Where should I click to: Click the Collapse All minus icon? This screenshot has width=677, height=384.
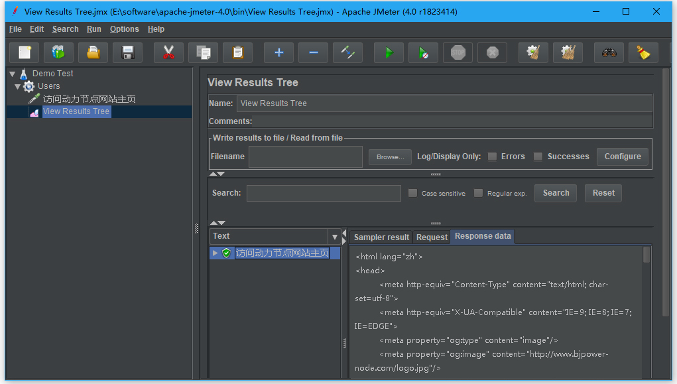coord(314,52)
